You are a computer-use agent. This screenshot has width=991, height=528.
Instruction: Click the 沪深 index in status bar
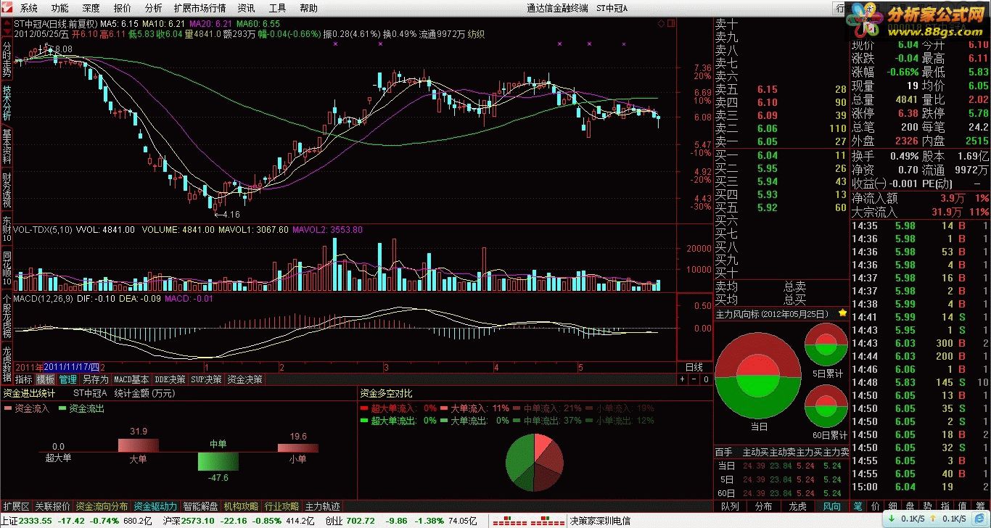(172, 521)
